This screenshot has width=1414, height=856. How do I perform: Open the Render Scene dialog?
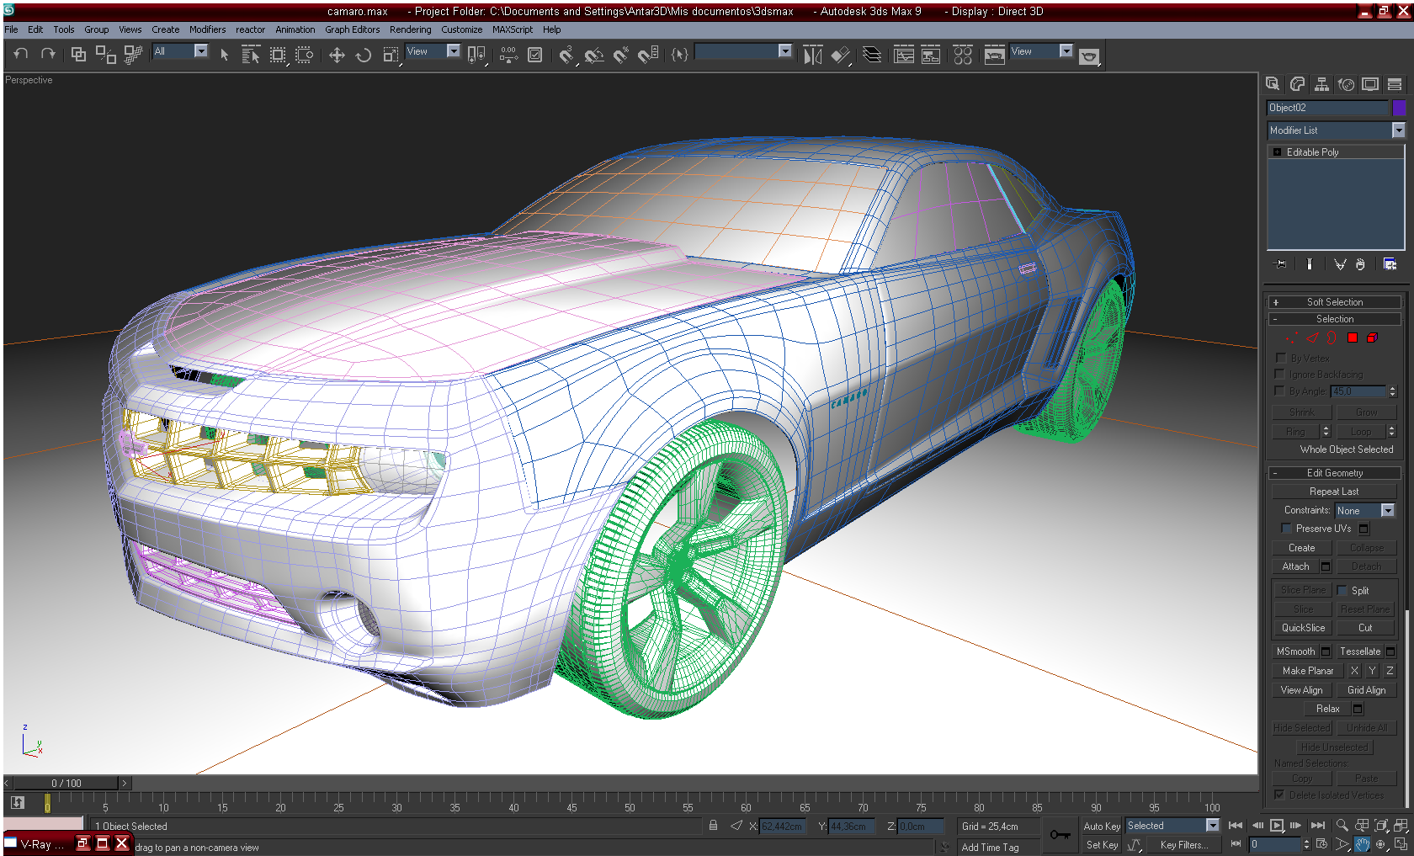pos(995,55)
